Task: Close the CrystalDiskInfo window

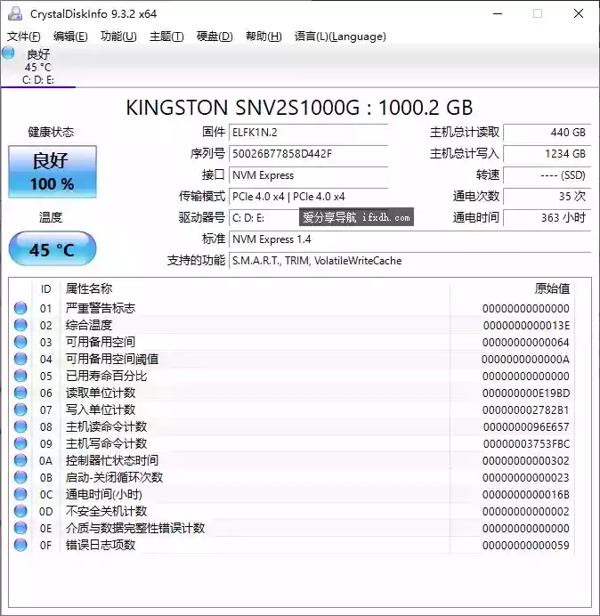Action: pyautogui.click(x=579, y=13)
